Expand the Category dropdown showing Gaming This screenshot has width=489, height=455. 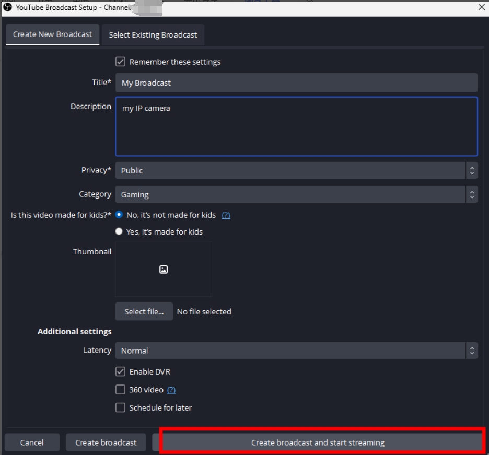pyautogui.click(x=296, y=194)
